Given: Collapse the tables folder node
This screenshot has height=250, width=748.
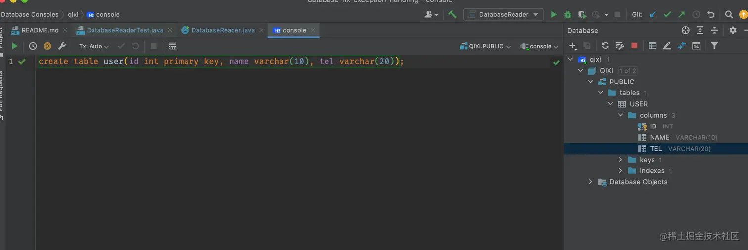Looking at the screenshot, I should pyautogui.click(x=601, y=93).
